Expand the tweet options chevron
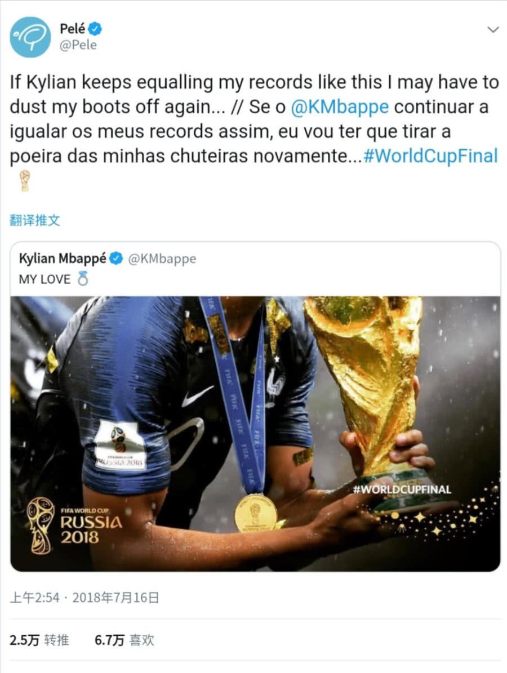Screen dimensions: 507x673 [x=493, y=30]
